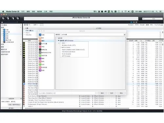Select Uncompressed Wave encoder option
164x123 pixels.
coord(69,52)
